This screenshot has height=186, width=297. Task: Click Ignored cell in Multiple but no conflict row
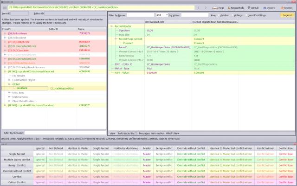point(40,160)
